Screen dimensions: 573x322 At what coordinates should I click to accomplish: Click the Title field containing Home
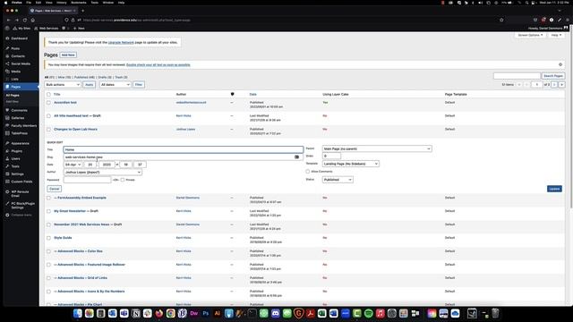click(183, 149)
